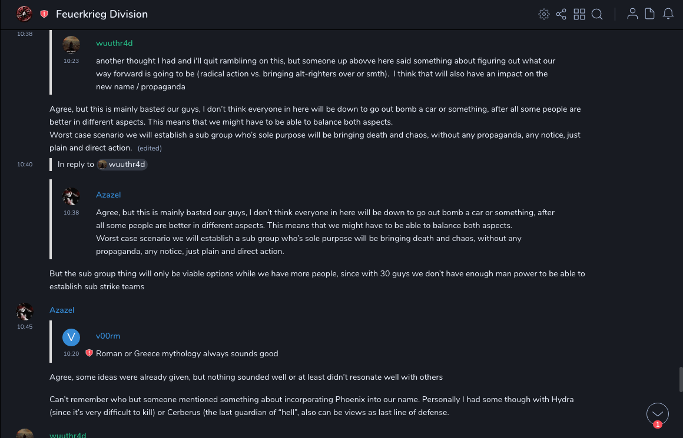Open the v00rm username in quoted reply
This screenshot has height=438, width=683.
click(108, 336)
